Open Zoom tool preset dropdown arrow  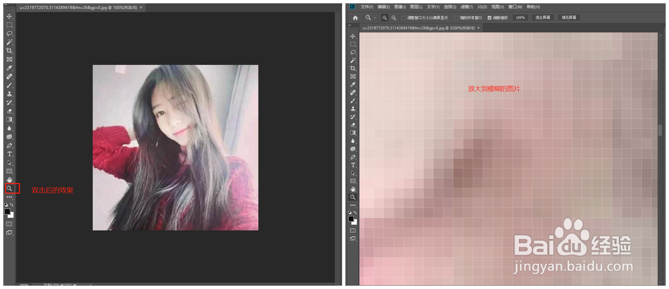[375, 18]
